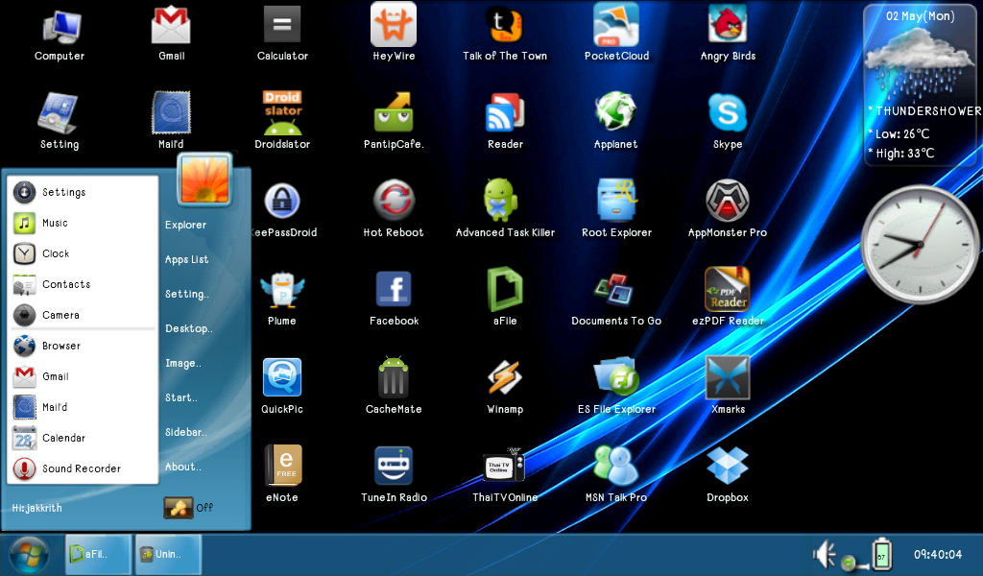The height and width of the screenshot is (576, 983).
Task: Open Documents To Go app
Action: [x=614, y=290]
